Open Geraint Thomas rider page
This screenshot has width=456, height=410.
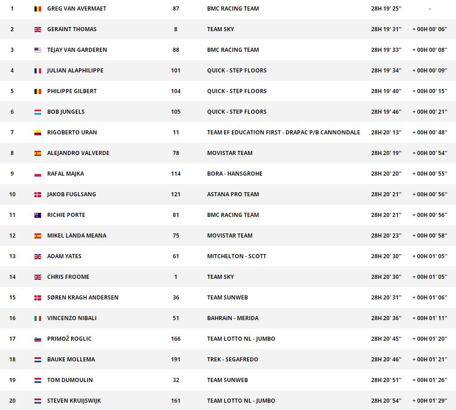pyautogui.click(x=71, y=29)
